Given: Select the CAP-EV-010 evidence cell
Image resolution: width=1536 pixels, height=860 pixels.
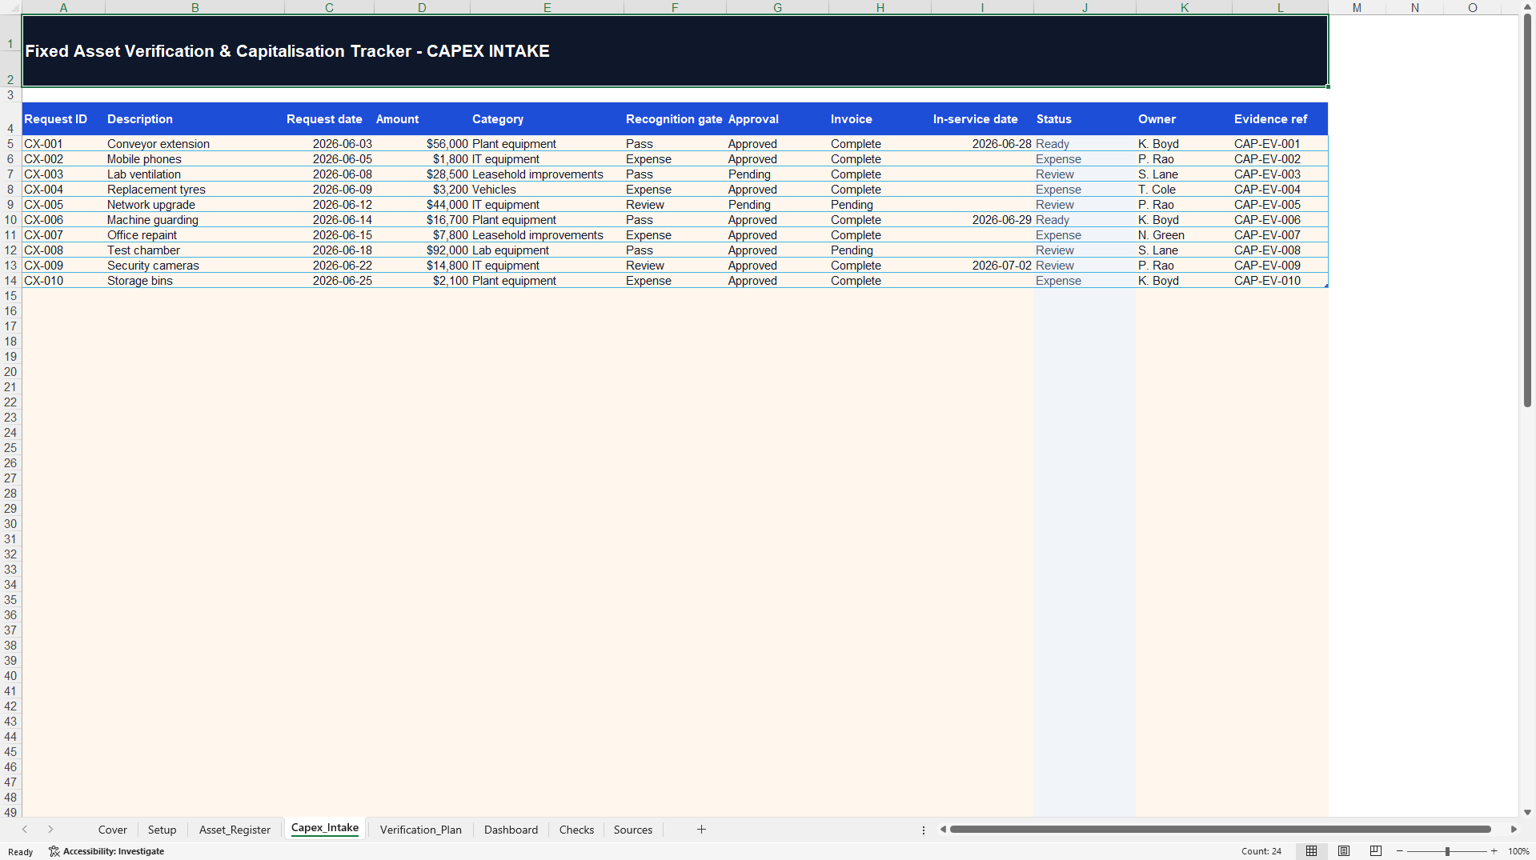Looking at the screenshot, I should [1280, 281].
